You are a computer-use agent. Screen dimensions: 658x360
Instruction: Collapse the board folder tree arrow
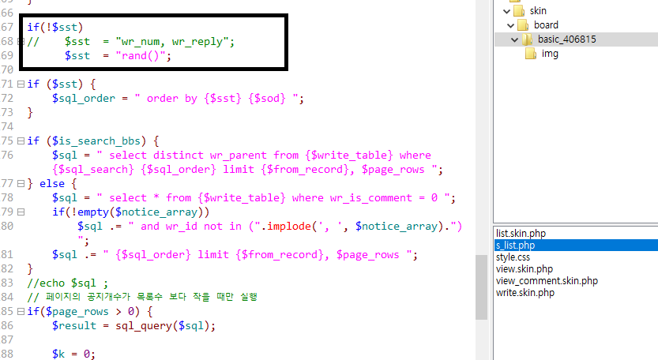click(510, 25)
